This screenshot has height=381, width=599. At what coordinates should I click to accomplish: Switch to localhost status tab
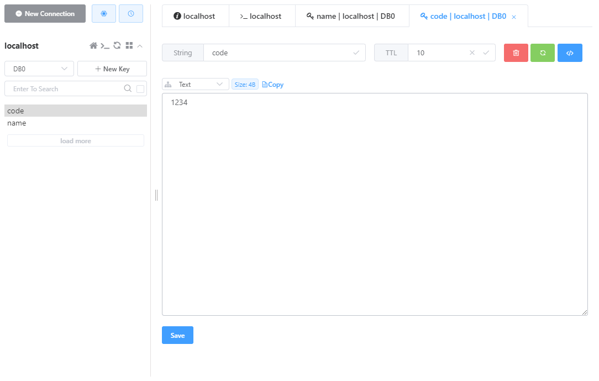coord(195,16)
